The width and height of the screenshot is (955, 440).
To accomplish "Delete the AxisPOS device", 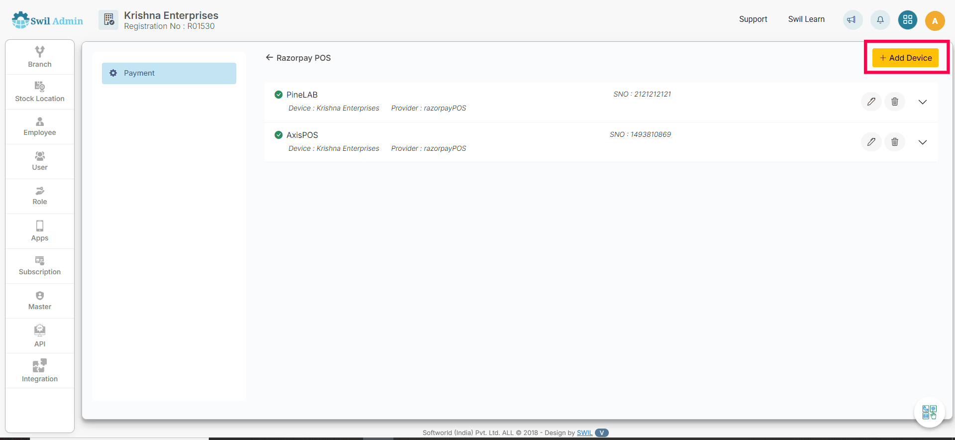I will click(x=895, y=142).
